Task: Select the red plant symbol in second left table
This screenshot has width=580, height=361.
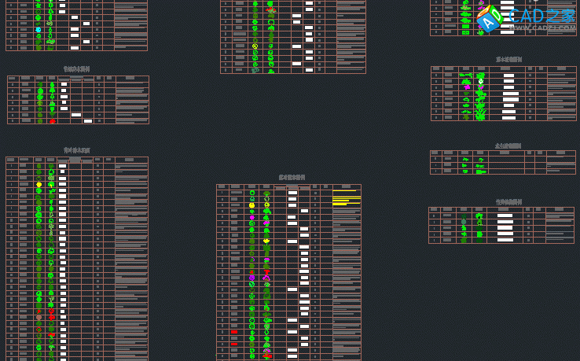Action: (53, 121)
